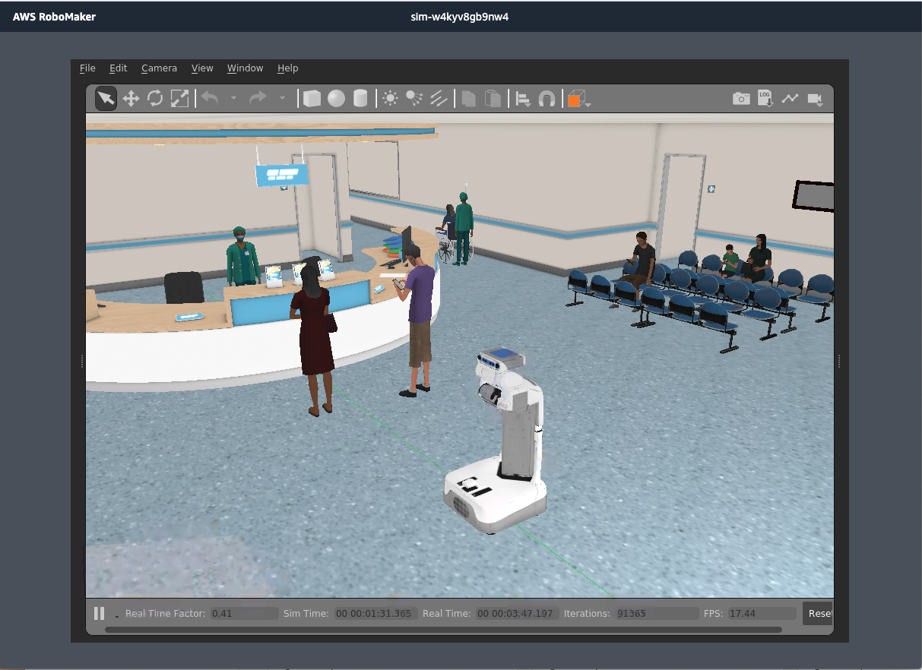Switch to translate mode tool
Screen dimensions: 922x670
tap(131, 98)
